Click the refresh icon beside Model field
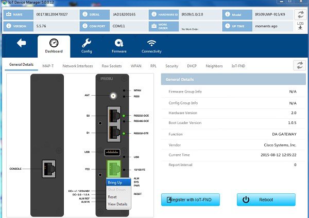Screen dimensions: 309x218 click(300, 14)
